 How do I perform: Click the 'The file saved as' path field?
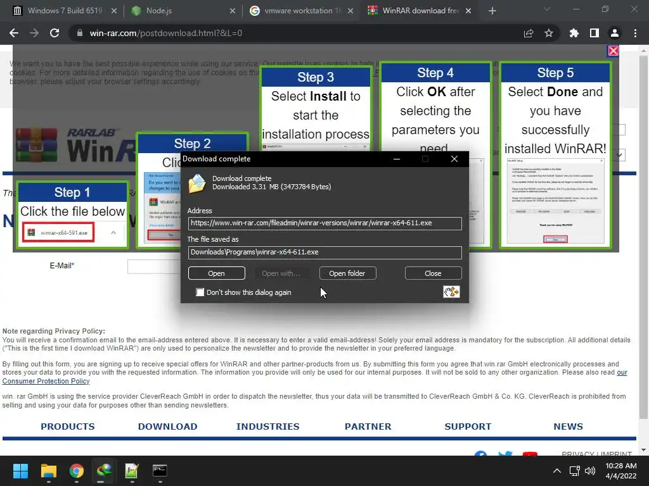325,252
